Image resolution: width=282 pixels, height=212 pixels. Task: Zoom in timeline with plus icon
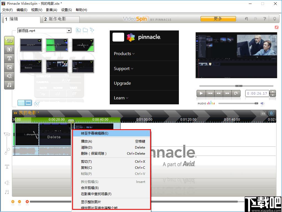[x=13, y=201]
